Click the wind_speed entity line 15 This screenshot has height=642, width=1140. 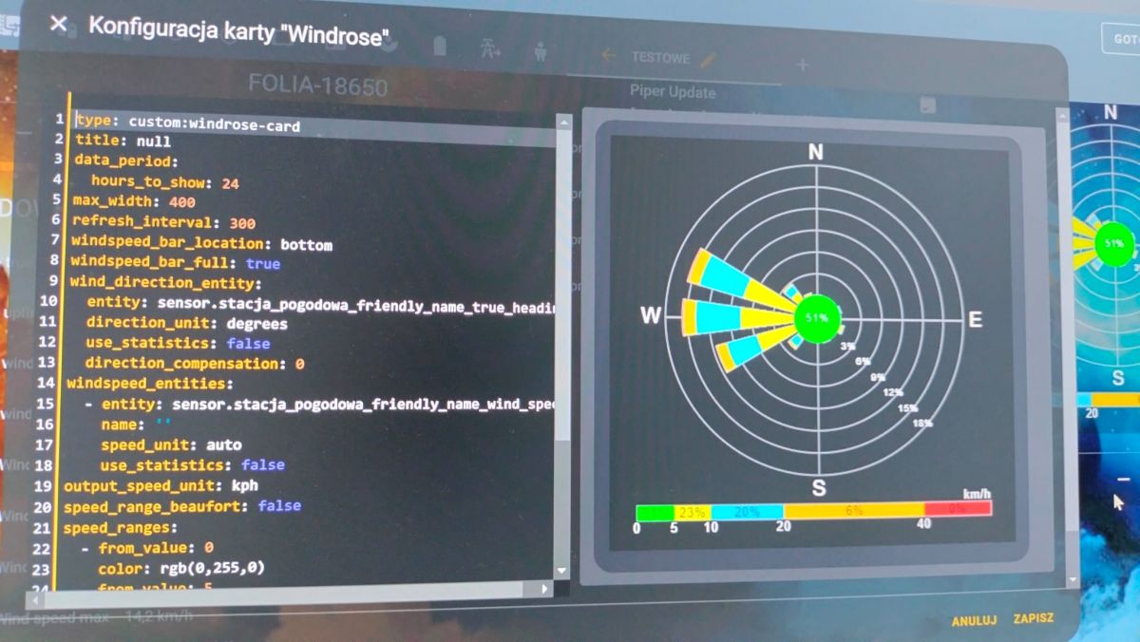pyautogui.click(x=318, y=404)
